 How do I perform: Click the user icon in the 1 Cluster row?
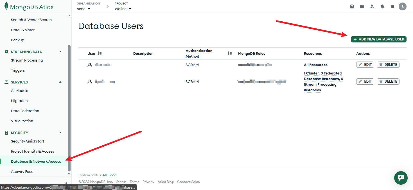tap(90, 82)
